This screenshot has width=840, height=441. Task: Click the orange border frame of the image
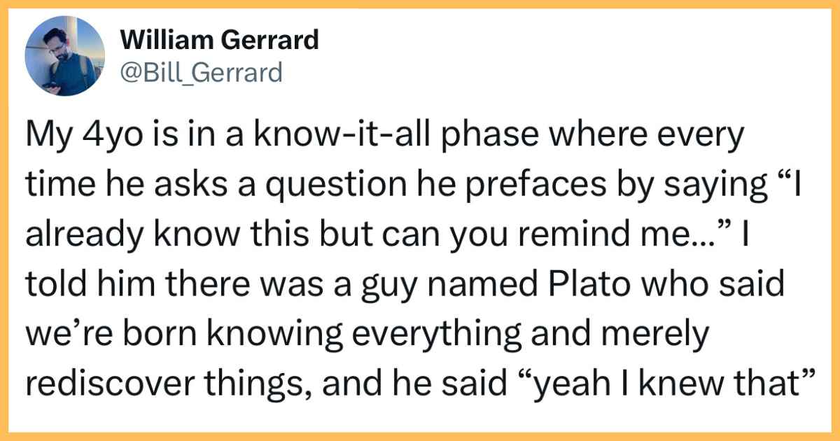420,3
